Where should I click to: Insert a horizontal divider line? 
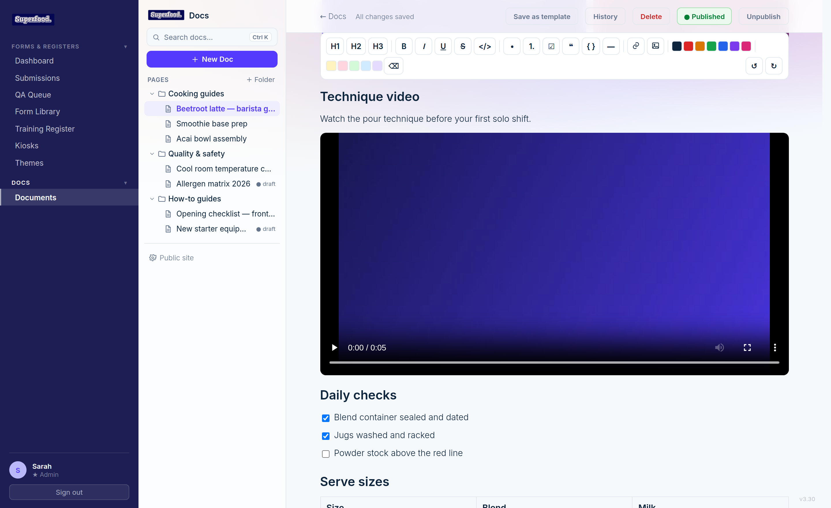(x=611, y=46)
